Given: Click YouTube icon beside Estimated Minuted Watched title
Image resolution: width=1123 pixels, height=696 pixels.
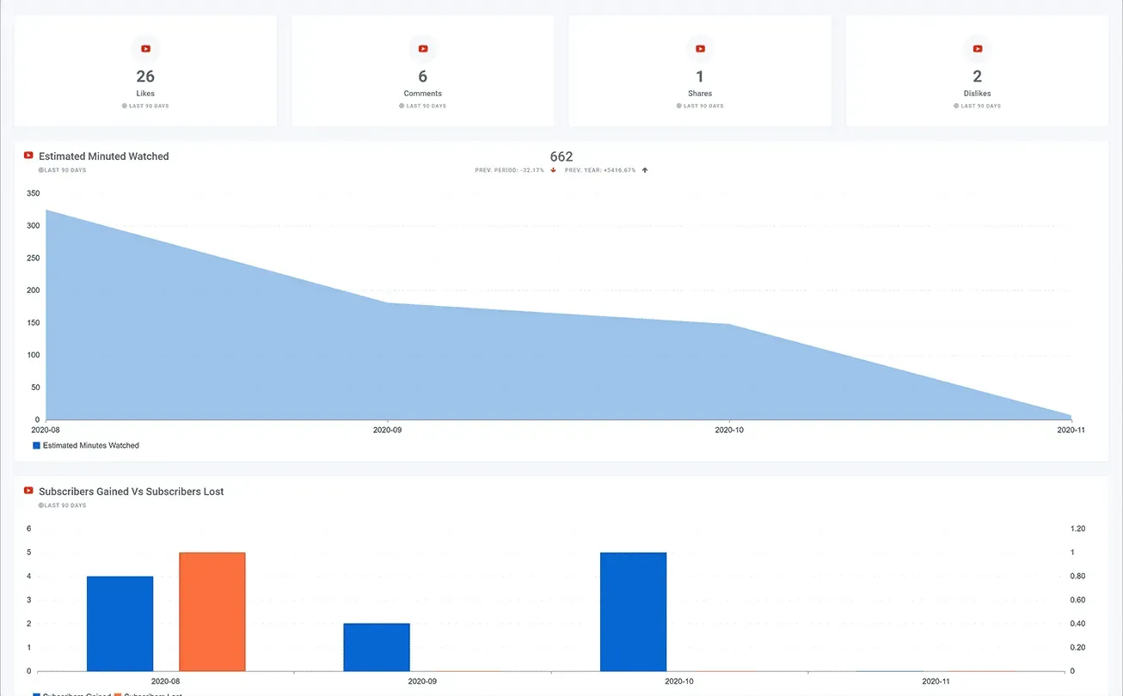Looking at the screenshot, I should click(x=28, y=156).
